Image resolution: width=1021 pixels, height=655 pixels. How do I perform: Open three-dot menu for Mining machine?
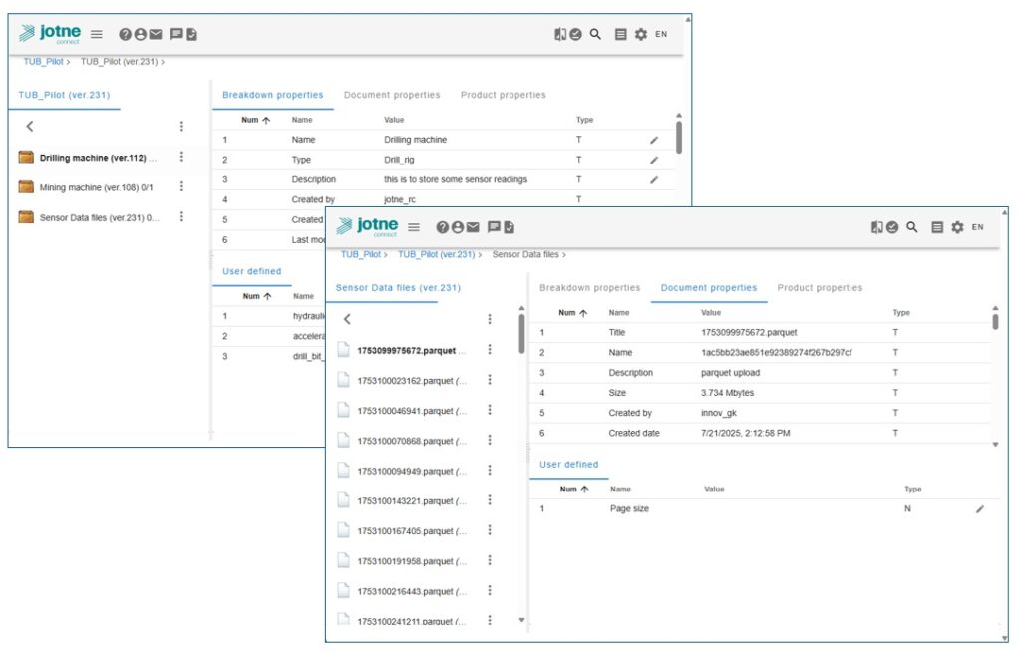[181, 186]
